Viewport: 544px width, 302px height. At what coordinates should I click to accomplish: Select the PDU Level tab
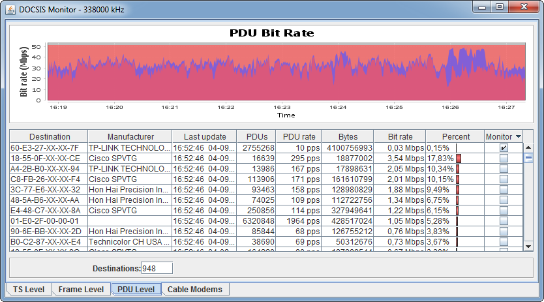(x=136, y=290)
